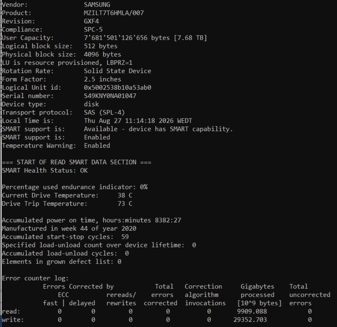The image size is (337, 327).
Task: Click the power on time 8382:27
Action: 168,220
